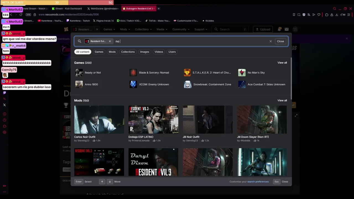
Task: Open Nexus Mods notifications bell icon
Action: coord(280,29)
